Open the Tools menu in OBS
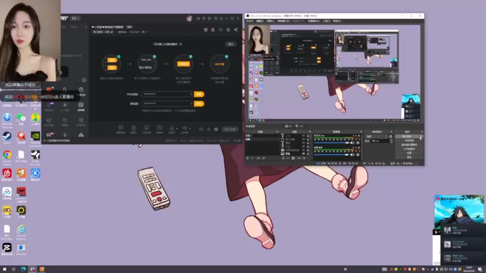This screenshot has height=273, width=486. pos(326,21)
